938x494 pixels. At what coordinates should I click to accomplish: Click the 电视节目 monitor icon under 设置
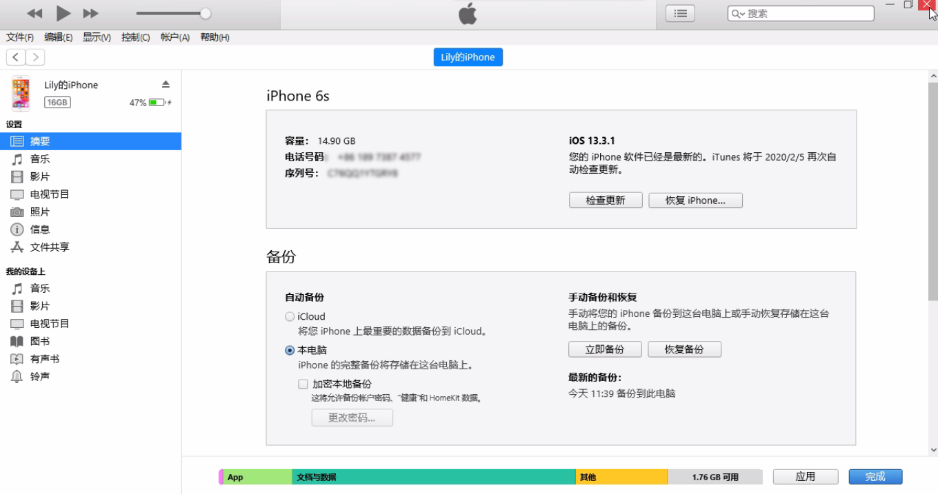point(17,194)
